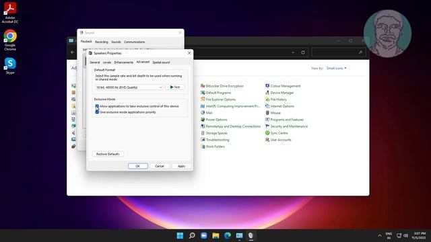
Task: Select the Playback tab in Sound window
Action: pyautogui.click(x=86, y=42)
